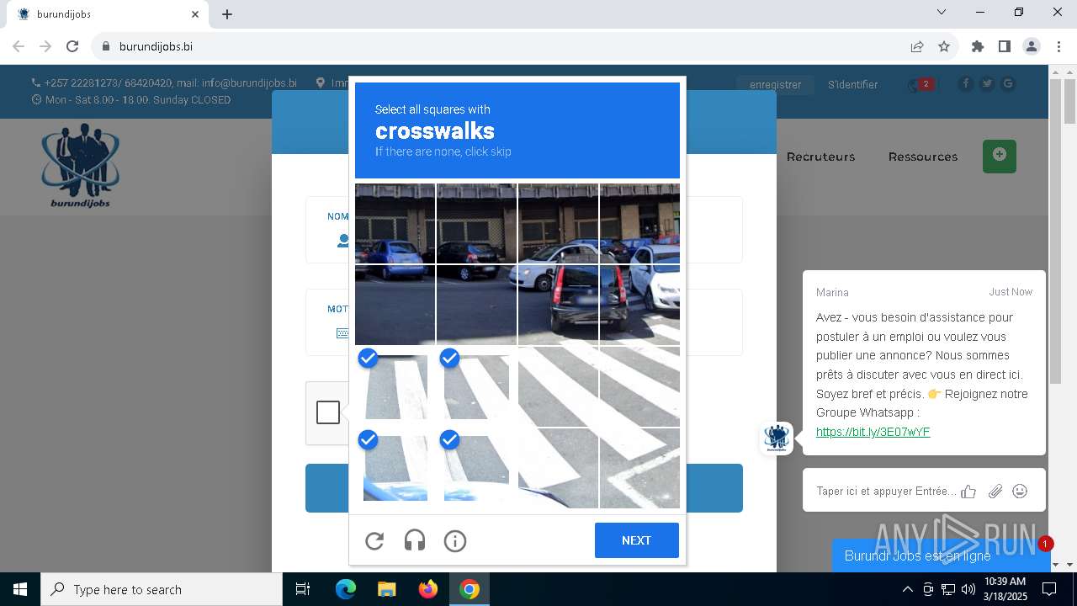Show hidden system tray icons
The height and width of the screenshot is (606, 1077).
point(907,589)
